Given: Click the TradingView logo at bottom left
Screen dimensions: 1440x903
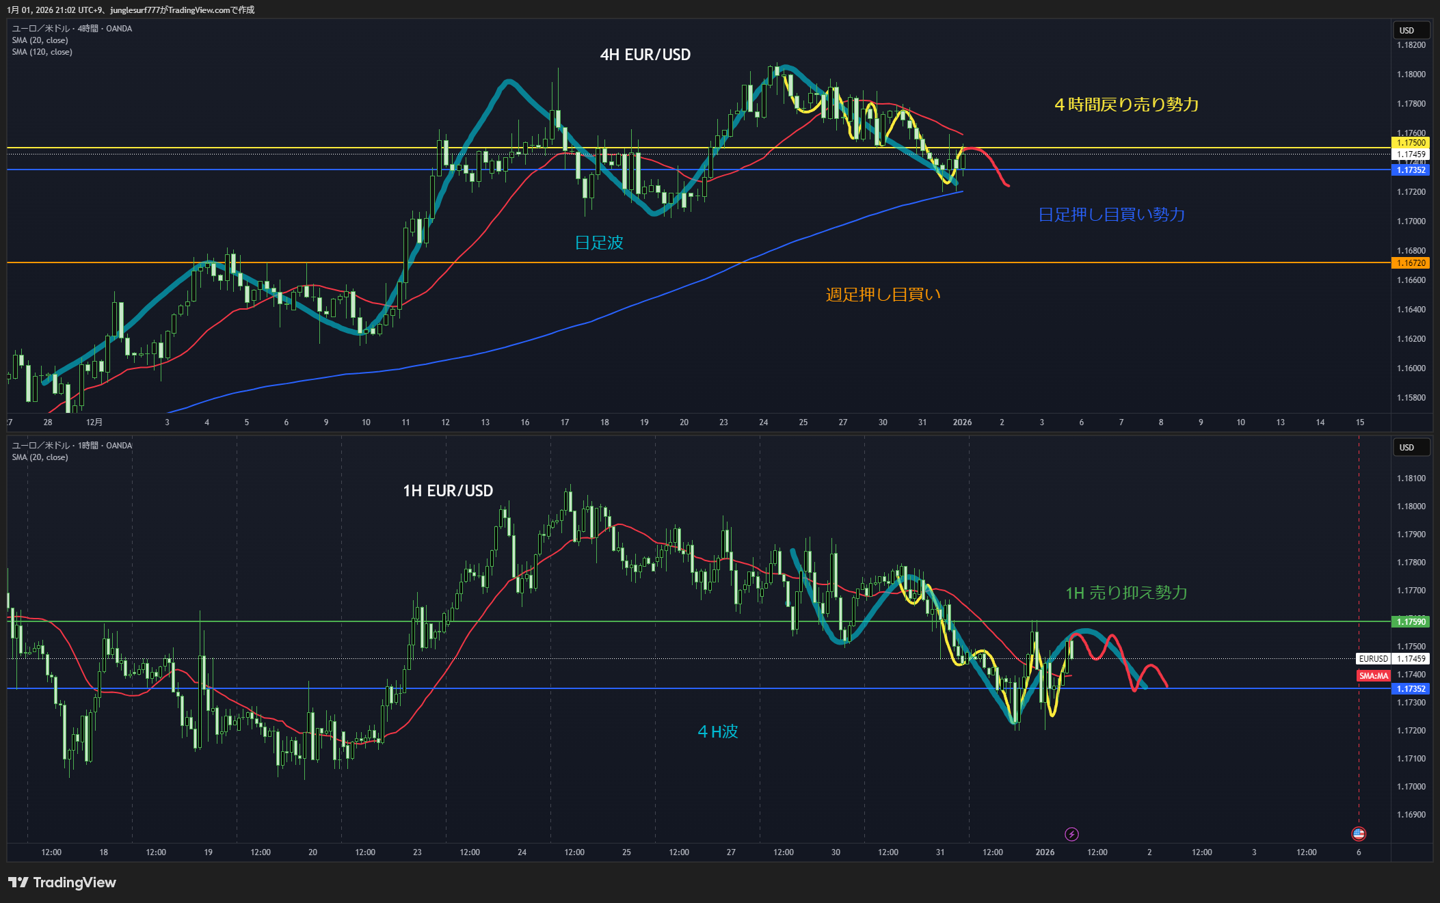Looking at the screenshot, I should (x=62, y=882).
